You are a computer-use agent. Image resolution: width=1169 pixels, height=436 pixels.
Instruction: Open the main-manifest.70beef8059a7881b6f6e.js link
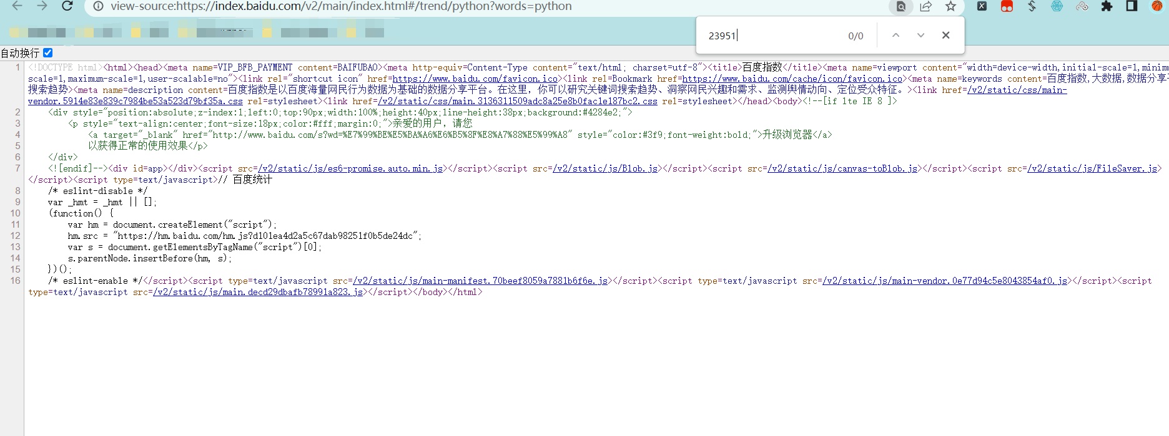(x=480, y=281)
